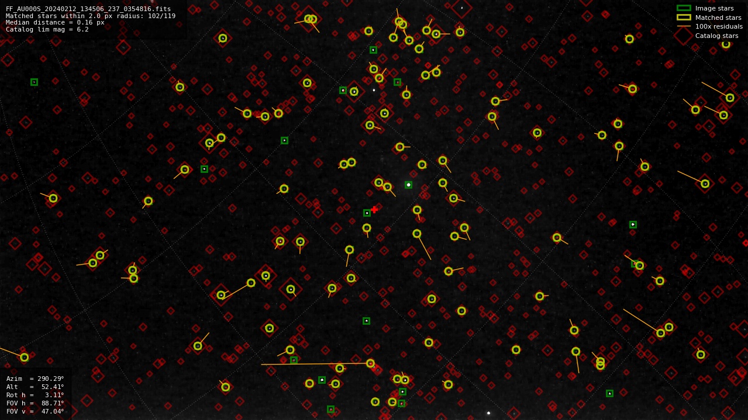Click the "Matched stars" legend label

(718, 18)
